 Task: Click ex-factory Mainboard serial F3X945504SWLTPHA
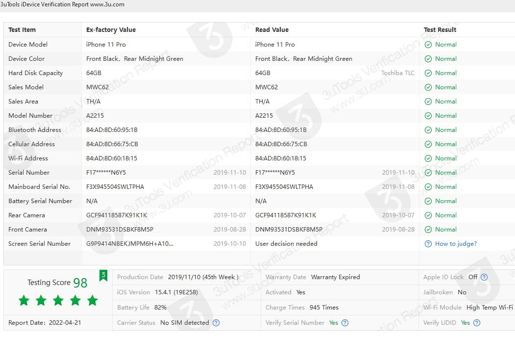[x=115, y=187]
